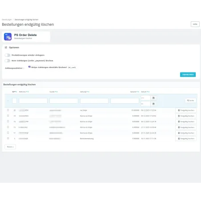This screenshot has height=201, width=201.
Task: Sort Zahlung column descending arrow
Action: coord(87,92)
